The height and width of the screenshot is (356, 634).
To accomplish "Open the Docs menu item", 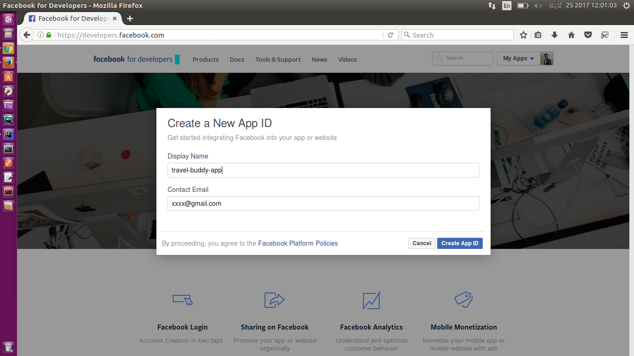I will click(x=237, y=59).
